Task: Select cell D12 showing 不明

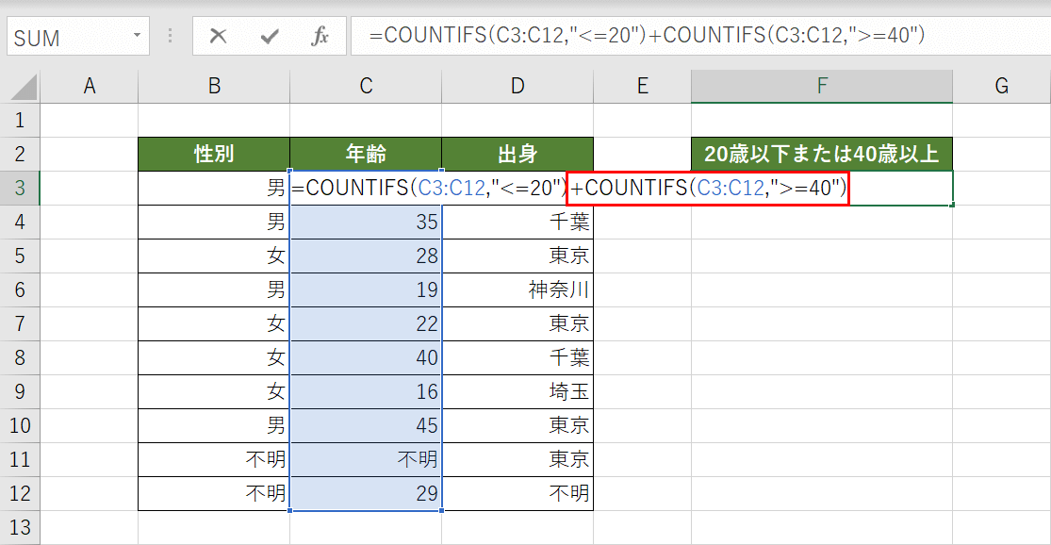Action: [517, 493]
